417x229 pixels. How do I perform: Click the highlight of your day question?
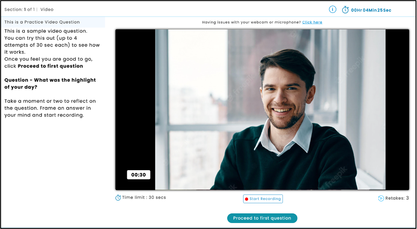coord(50,83)
